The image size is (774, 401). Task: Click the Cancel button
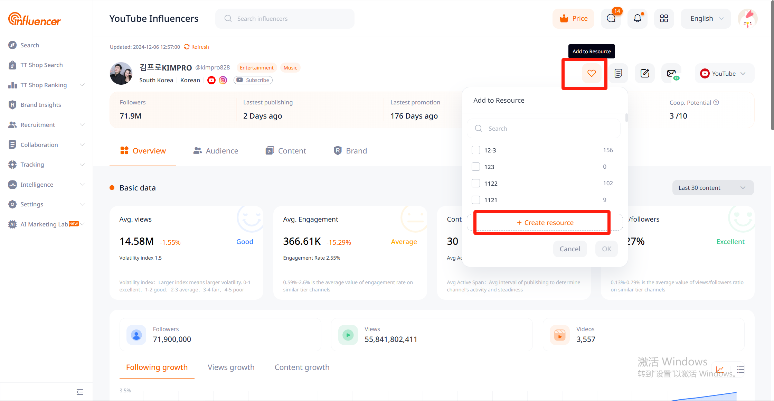coord(570,249)
